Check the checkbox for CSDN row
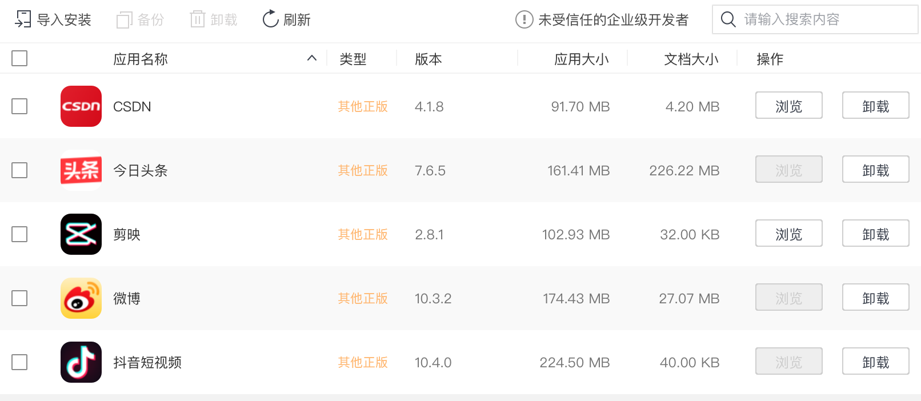The image size is (921, 401). click(19, 106)
